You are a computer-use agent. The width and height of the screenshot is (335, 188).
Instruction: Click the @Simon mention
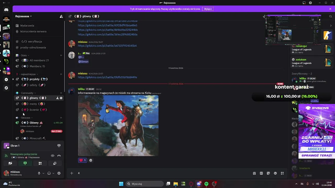tap(83, 62)
